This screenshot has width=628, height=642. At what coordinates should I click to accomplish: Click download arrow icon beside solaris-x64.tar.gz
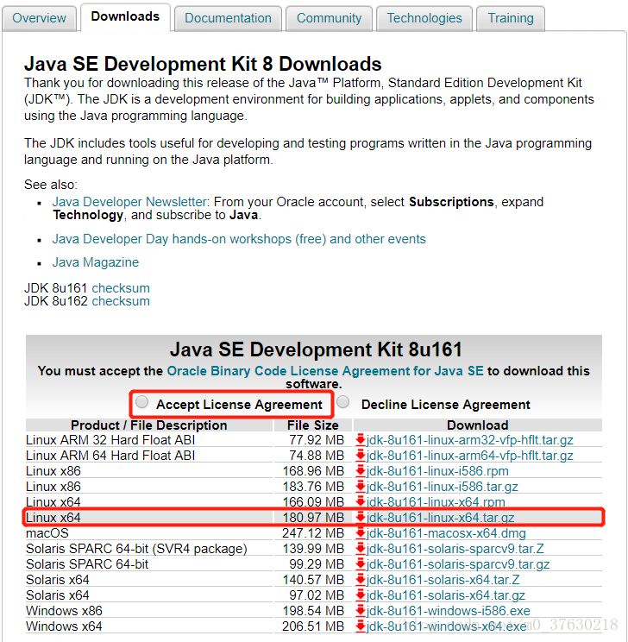coord(361,595)
